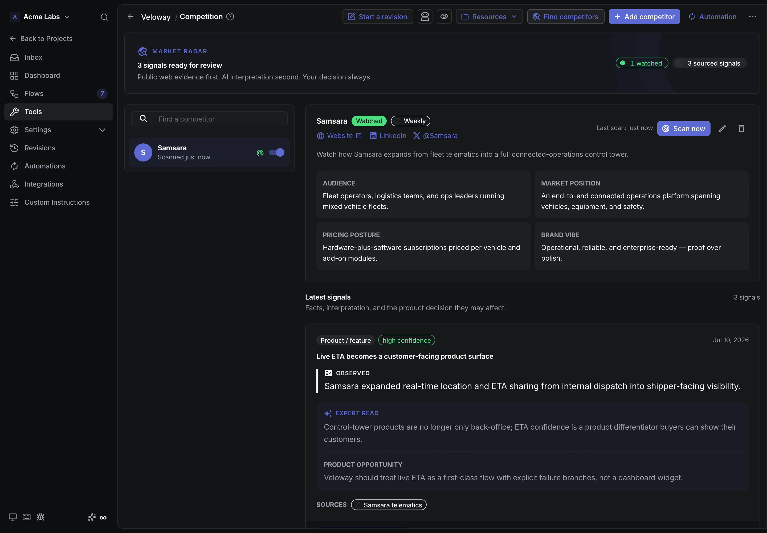Image resolution: width=767 pixels, height=533 pixels.
Task: Click the OBSERVED checklist icon
Action: tap(328, 373)
